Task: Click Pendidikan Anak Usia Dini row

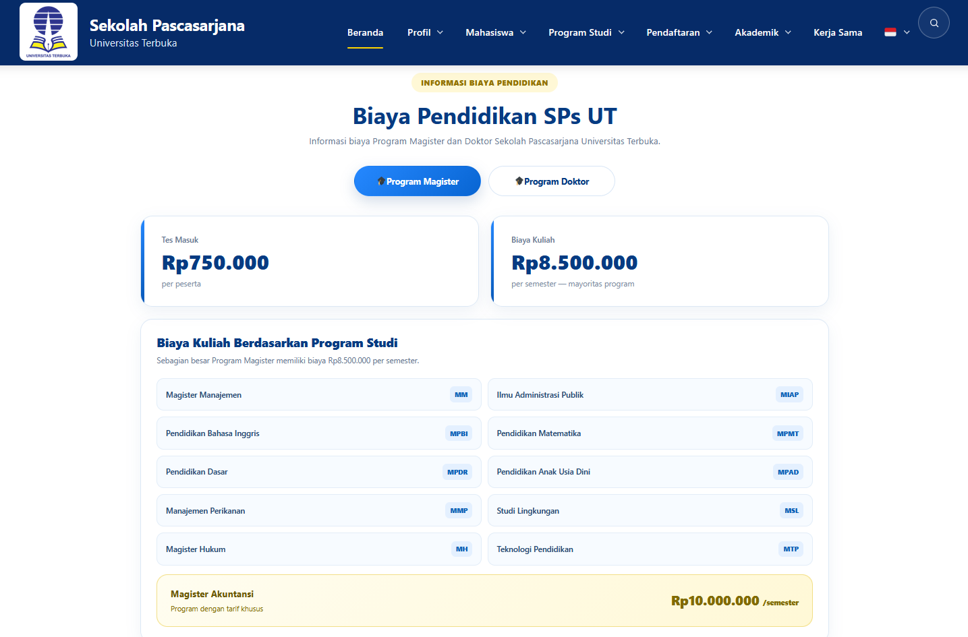Action: (x=650, y=472)
